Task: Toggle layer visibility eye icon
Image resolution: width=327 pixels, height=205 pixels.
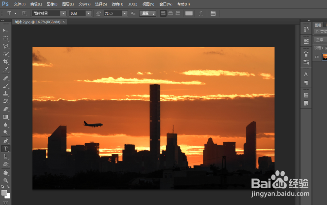Action: 317,57
